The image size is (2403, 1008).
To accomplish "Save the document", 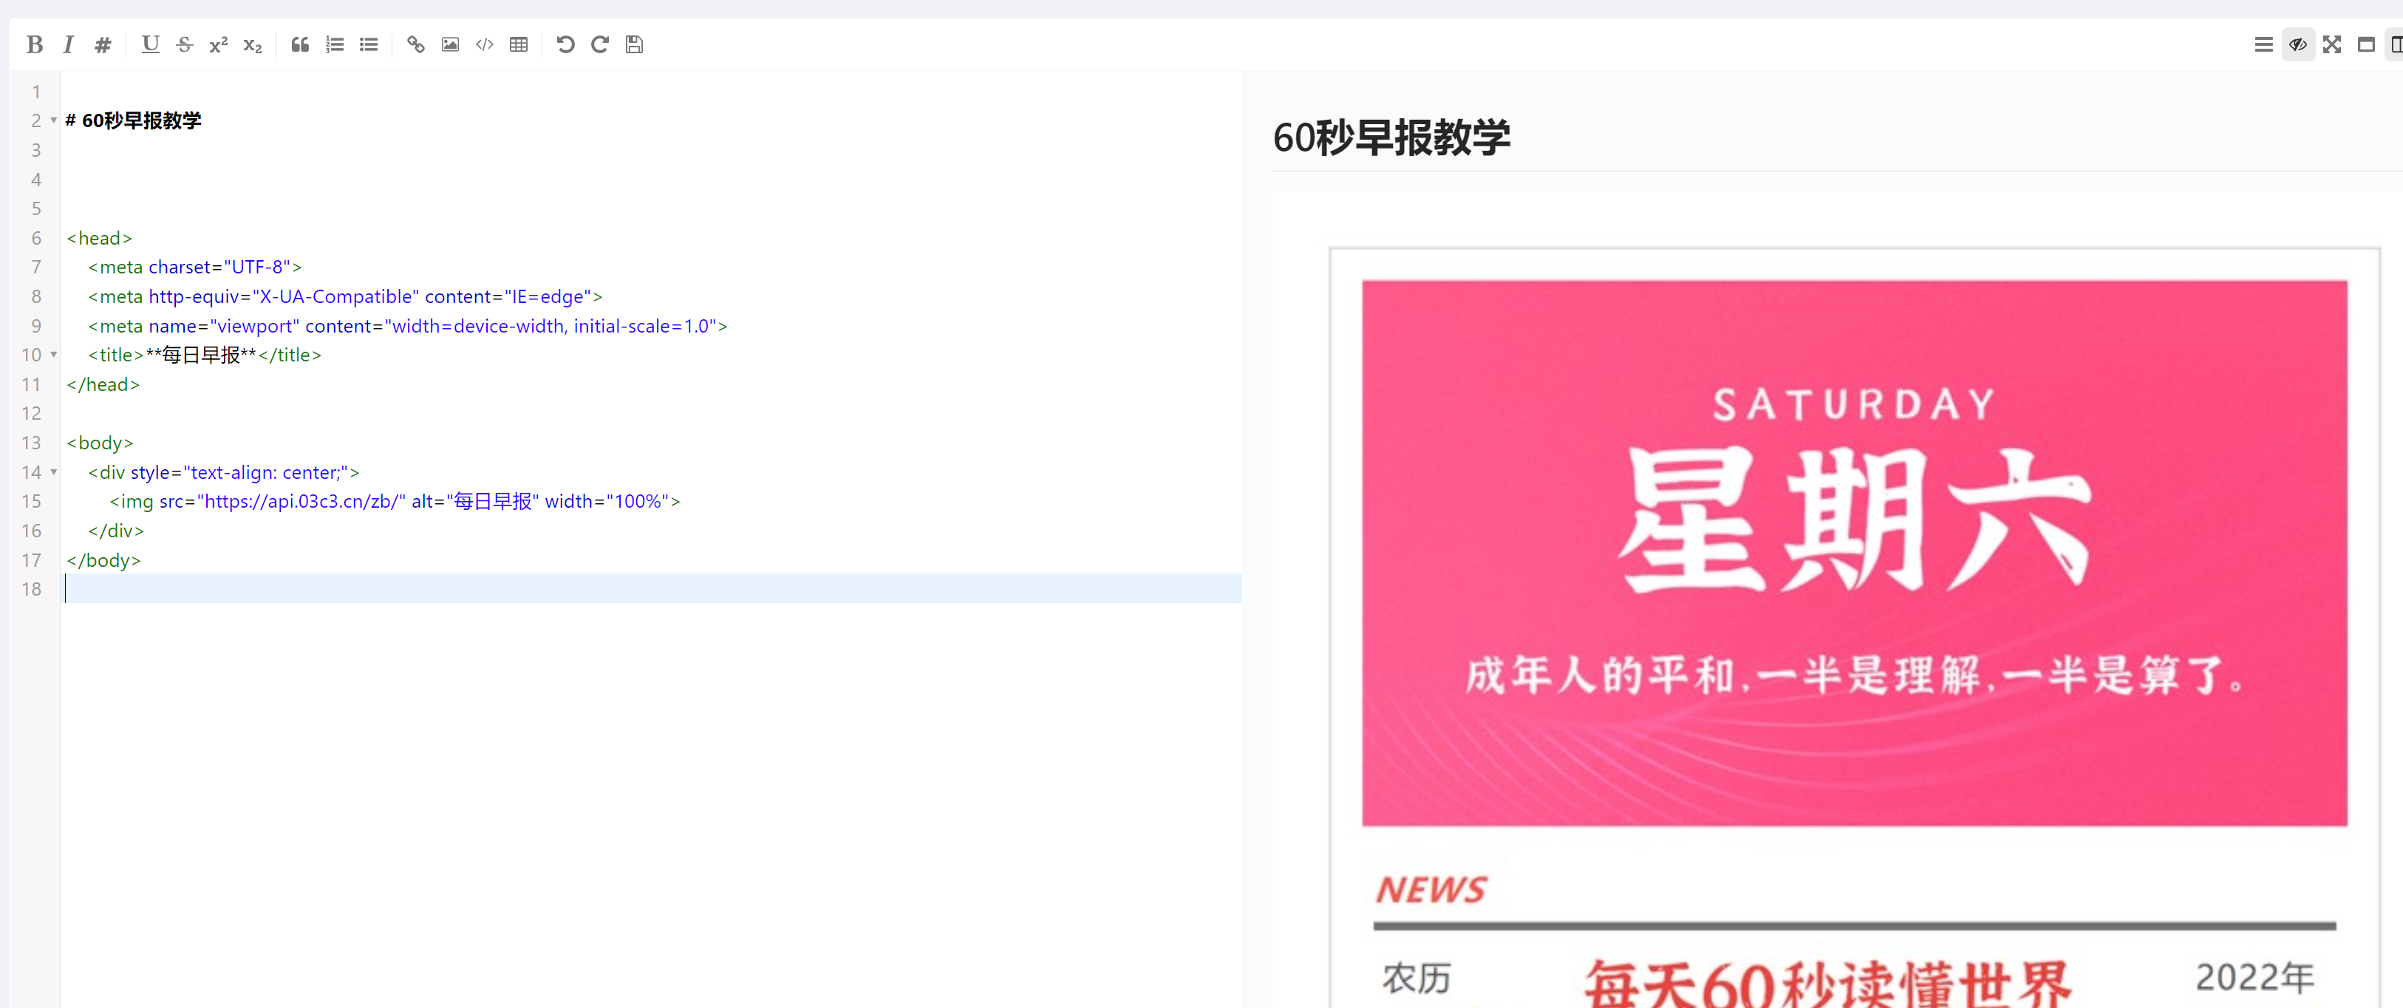I will coord(634,45).
